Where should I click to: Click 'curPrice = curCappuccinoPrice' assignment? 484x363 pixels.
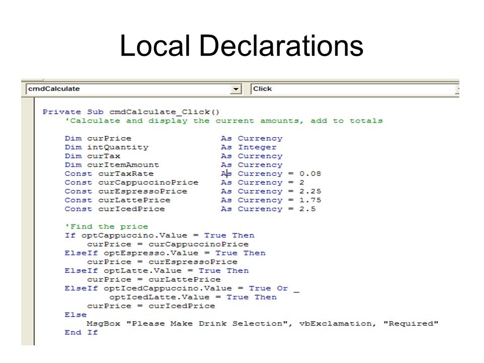[x=167, y=244]
